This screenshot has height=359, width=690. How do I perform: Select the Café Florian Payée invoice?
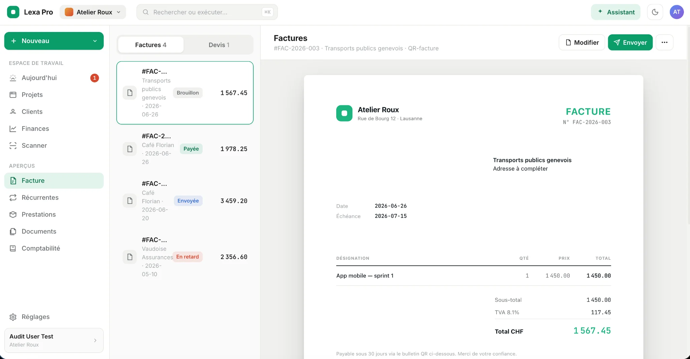point(185,149)
